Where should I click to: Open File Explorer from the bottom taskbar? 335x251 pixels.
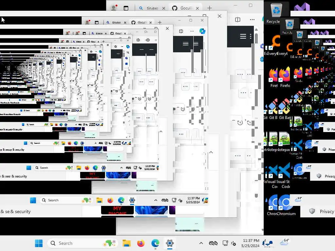127,243
